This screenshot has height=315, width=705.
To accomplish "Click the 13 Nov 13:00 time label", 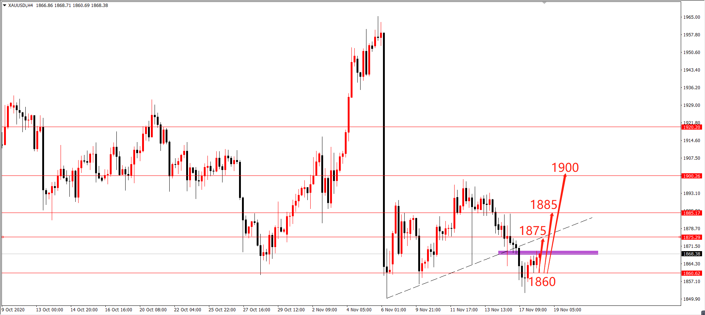I will point(499,310).
